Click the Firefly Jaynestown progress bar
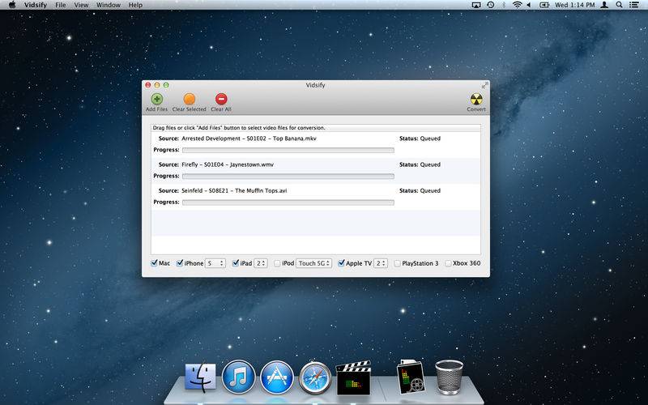Viewport: 648px width, 405px height. coord(288,176)
